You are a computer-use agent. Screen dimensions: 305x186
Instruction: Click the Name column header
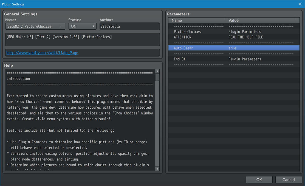pos(197,20)
